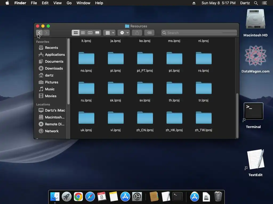This screenshot has height=204, width=273.
Task: Open the item grouping dropdown
Action: (109, 33)
